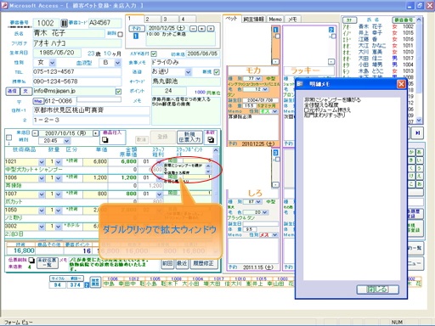The image size is (435, 326).
Task: Click the 履歴修正 button
Action: [x=203, y=263]
